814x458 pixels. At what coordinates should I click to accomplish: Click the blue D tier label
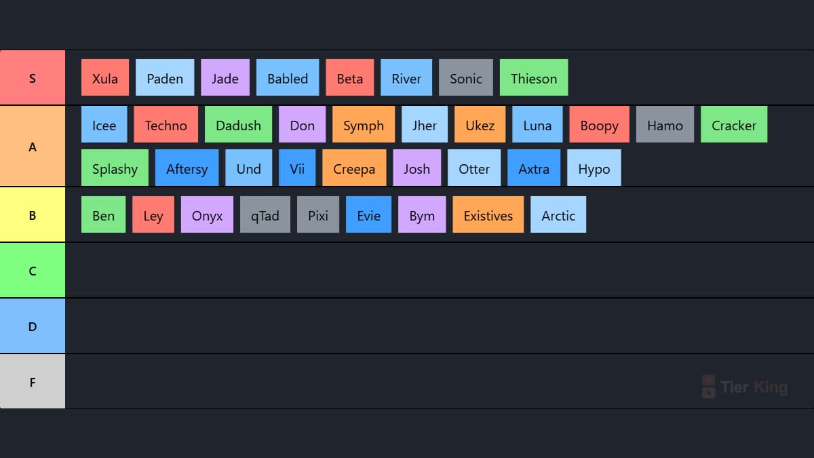33,326
